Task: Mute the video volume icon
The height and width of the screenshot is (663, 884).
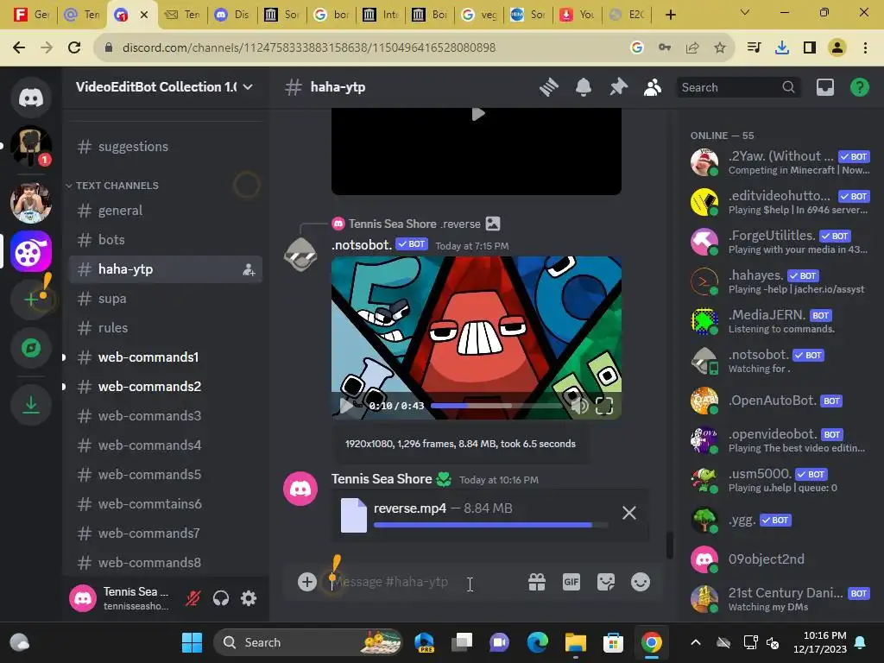Action: 579,406
